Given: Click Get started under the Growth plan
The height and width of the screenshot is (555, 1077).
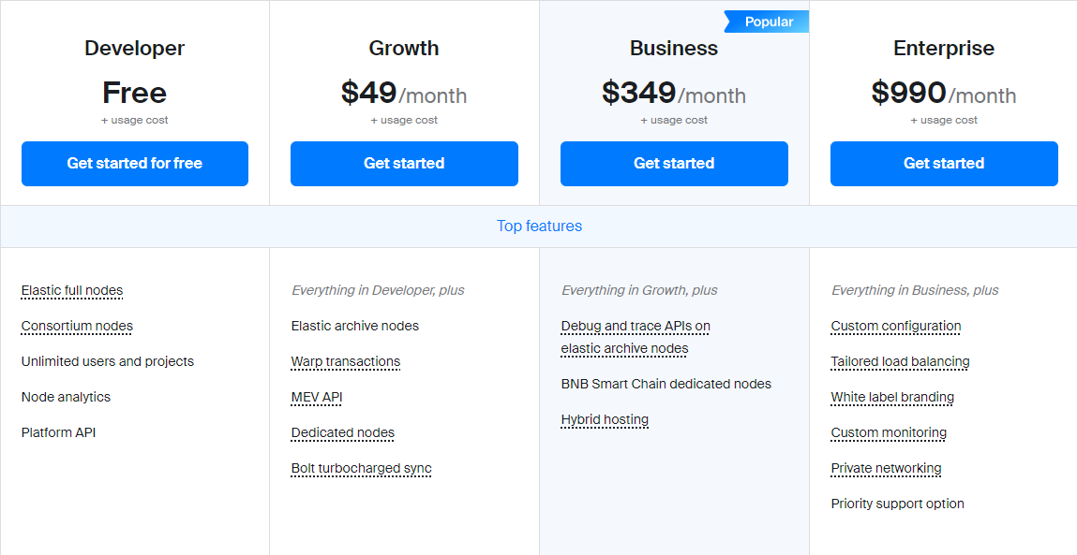Looking at the screenshot, I should 404,163.
